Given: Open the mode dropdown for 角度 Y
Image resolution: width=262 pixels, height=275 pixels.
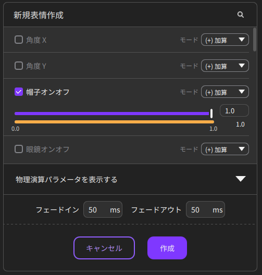Looking at the screenshot, I should pyautogui.click(x=225, y=66).
